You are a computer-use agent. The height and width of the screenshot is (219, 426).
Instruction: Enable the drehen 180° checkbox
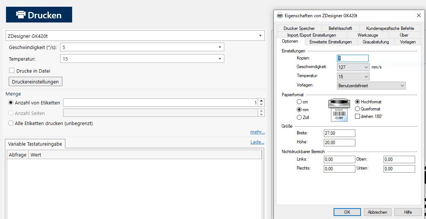point(358,116)
